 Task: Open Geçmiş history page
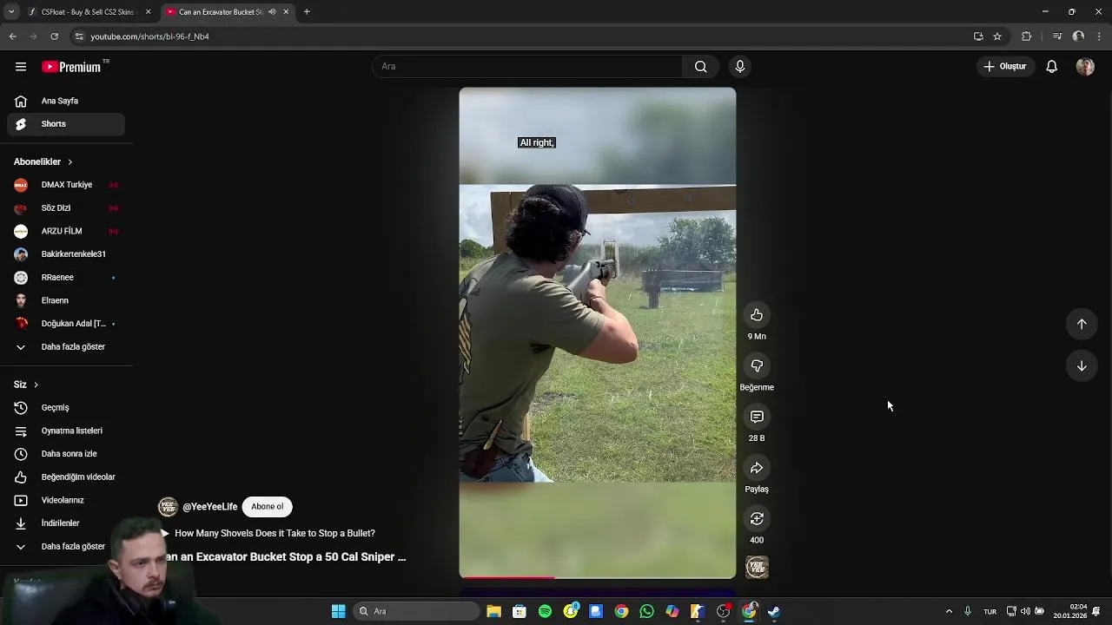(66, 408)
